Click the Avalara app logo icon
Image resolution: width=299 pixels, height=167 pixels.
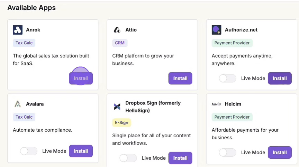(x=18, y=104)
